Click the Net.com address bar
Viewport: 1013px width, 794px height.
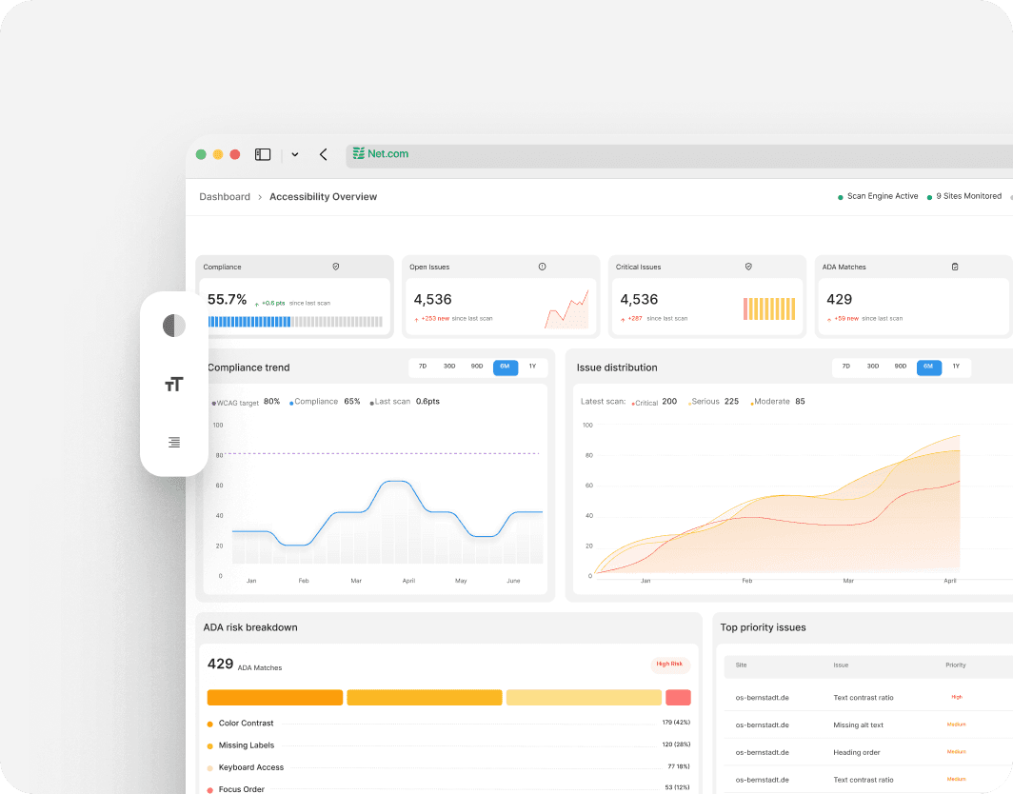(x=678, y=156)
